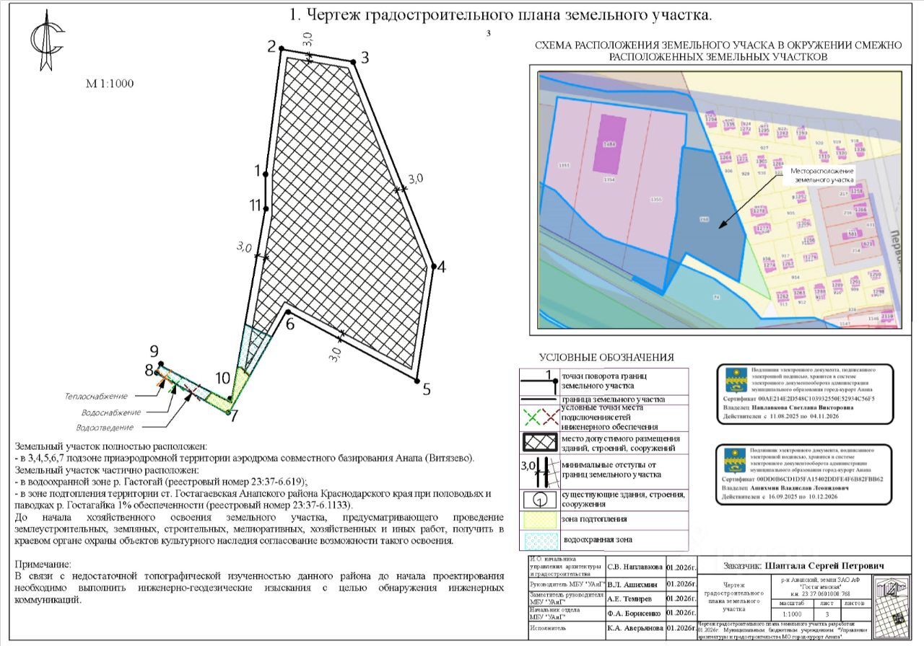Click the green and red X legend symbol
The height and width of the screenshot is (646, 924).
pos(539,415)
